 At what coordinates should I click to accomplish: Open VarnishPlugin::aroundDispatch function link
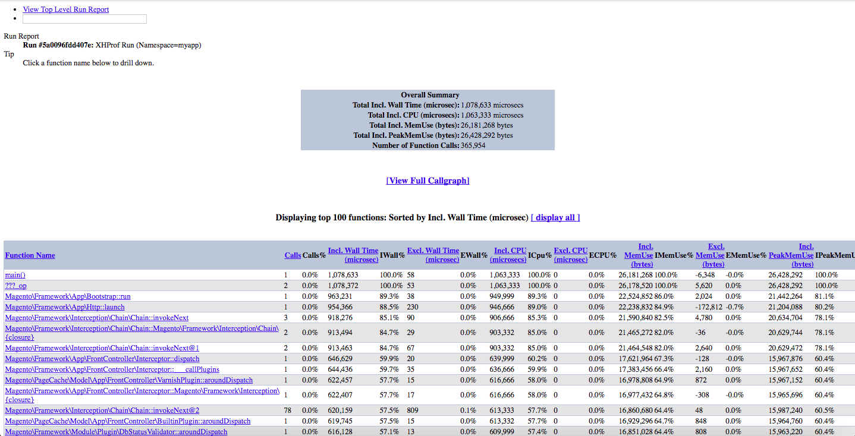(x=128, y=380)
